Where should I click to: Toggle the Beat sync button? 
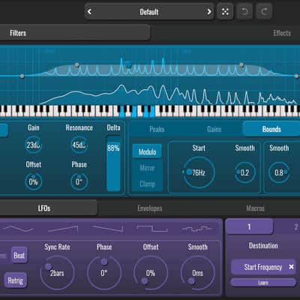[19, 255]
